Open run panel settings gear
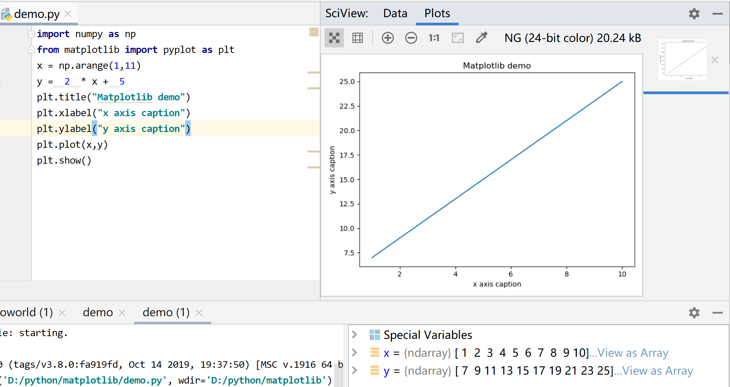730x387 pixels. pyautogui.click(x=694, y=313)
